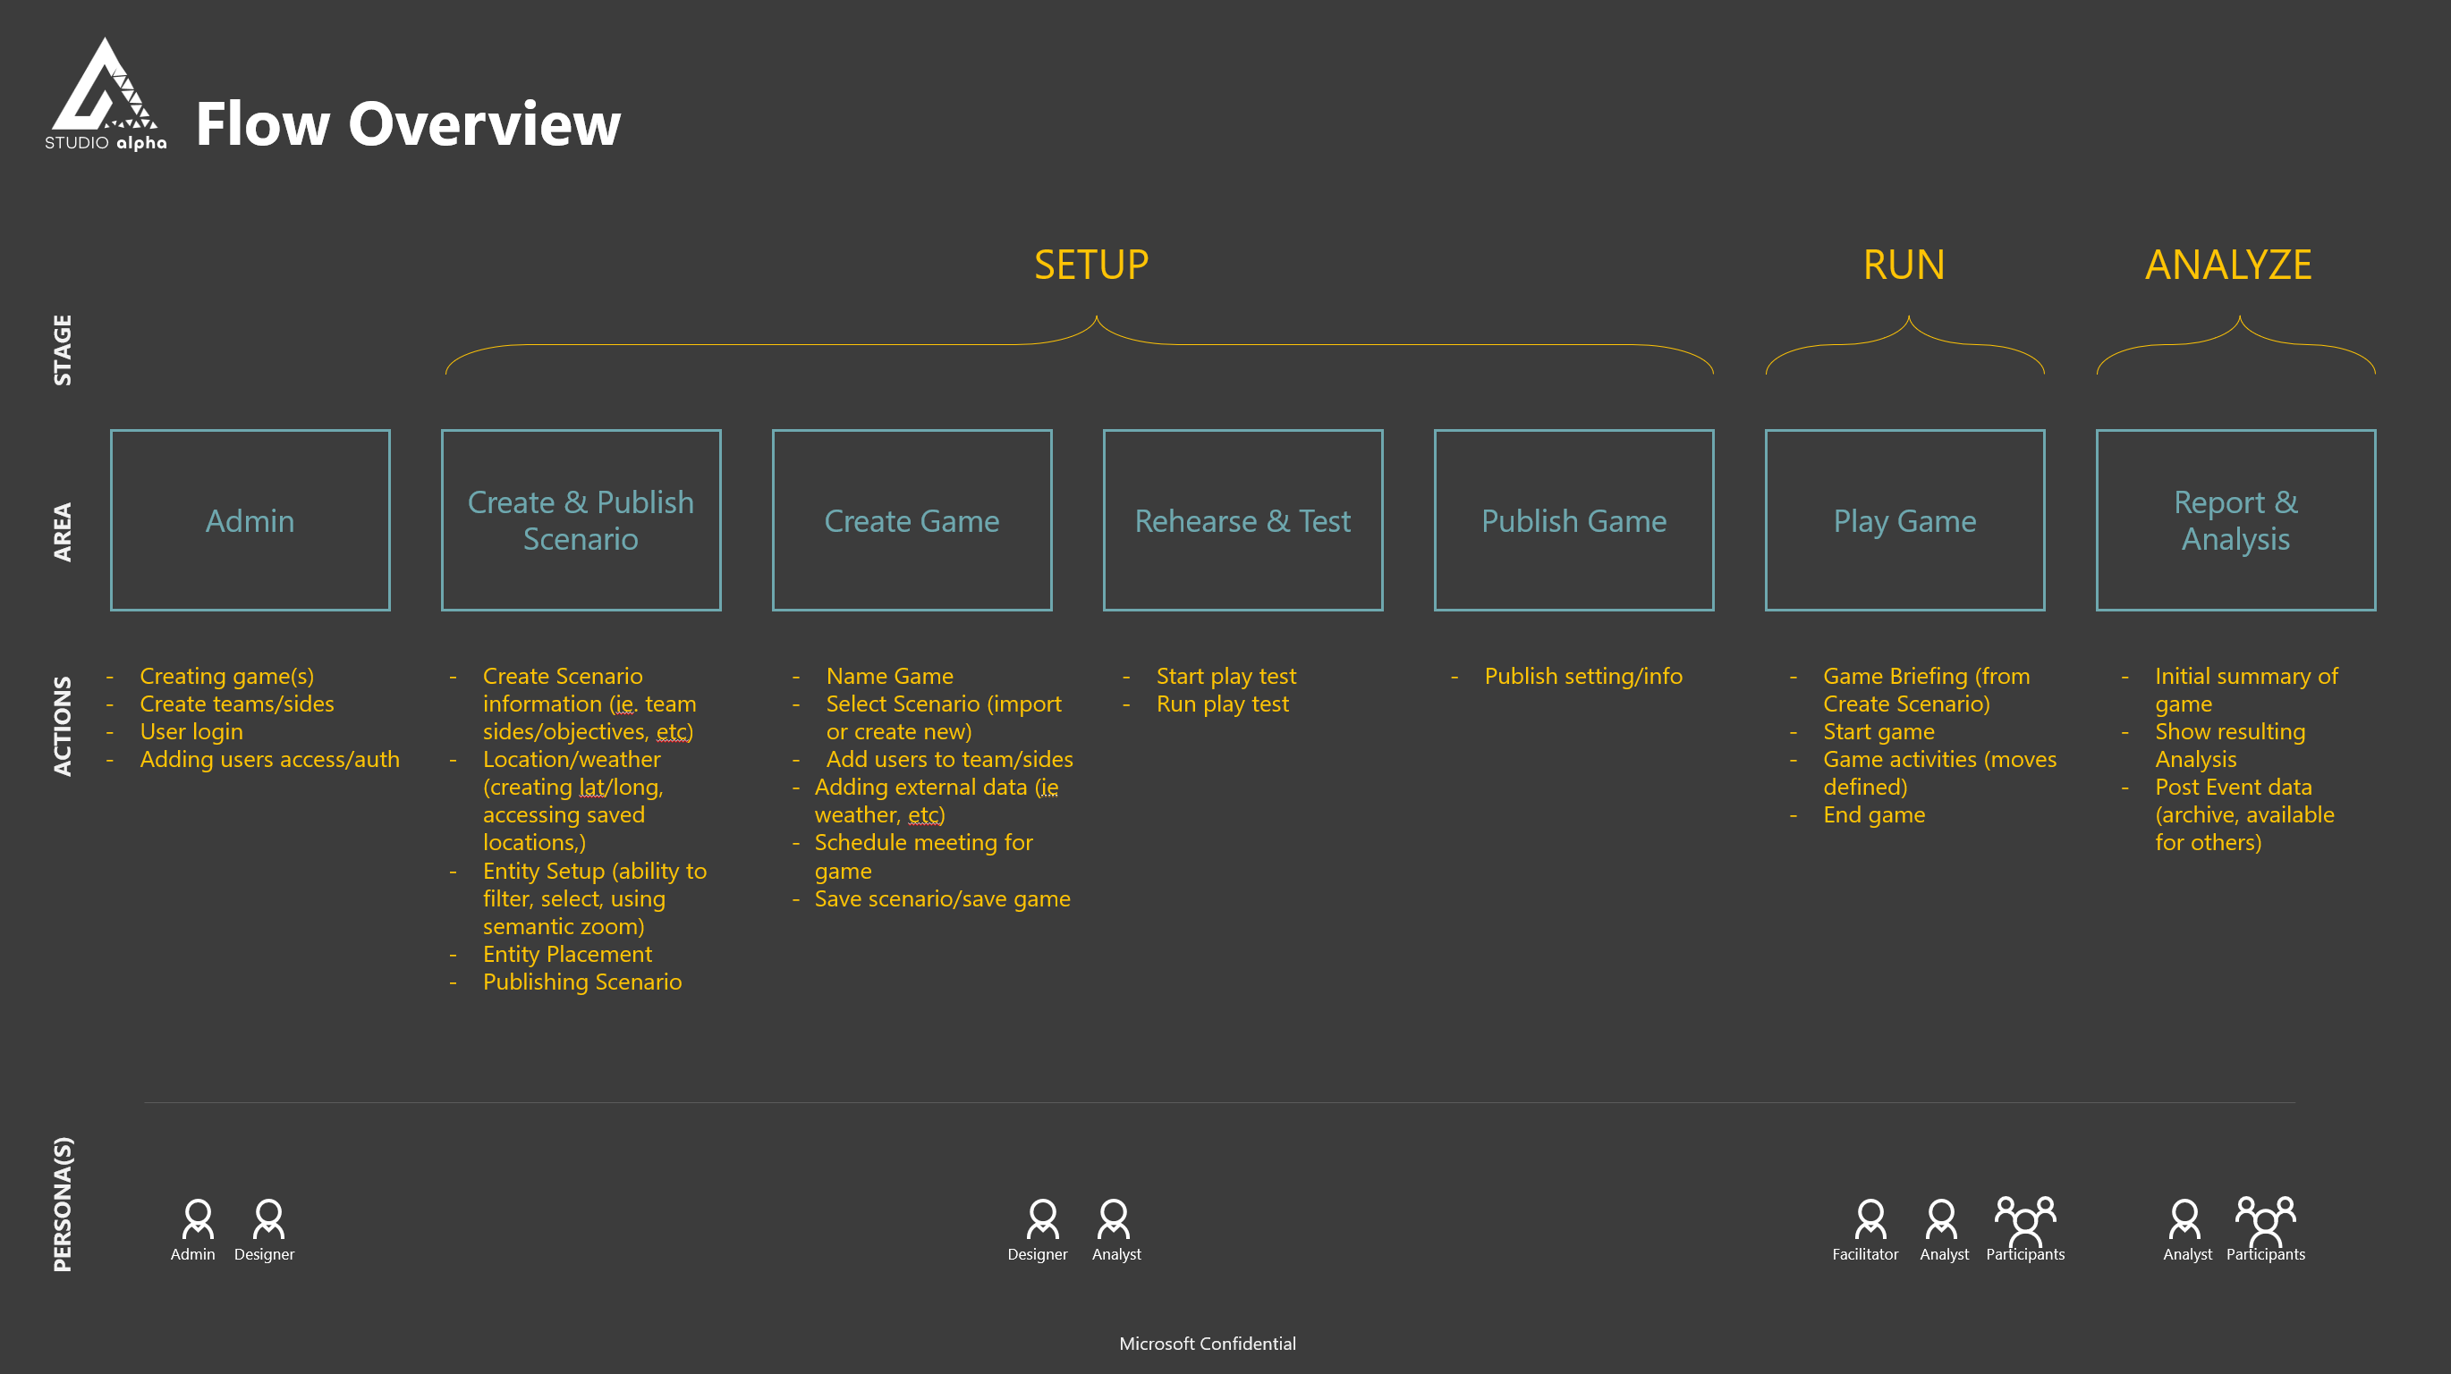Click the 'Entity Placement' bullet
This screenshot has width=2451, height=1374.
click(x=567, y=954)
